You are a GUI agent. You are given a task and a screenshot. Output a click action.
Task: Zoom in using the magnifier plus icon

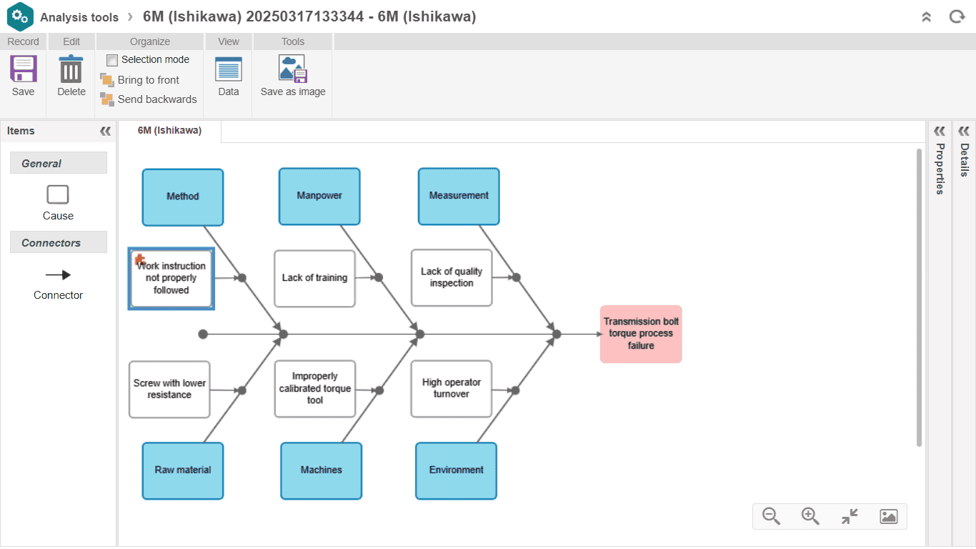810,516
